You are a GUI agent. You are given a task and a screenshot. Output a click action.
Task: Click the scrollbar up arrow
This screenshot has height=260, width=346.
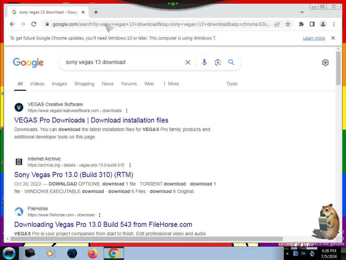(338, 49)
